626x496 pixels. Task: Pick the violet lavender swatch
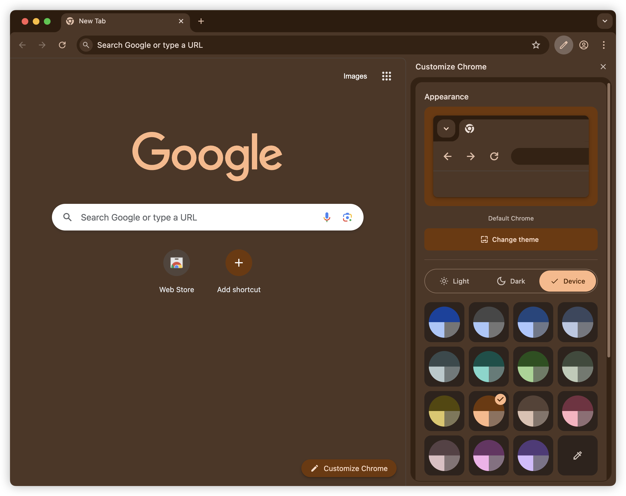click(x=533, y=455)
